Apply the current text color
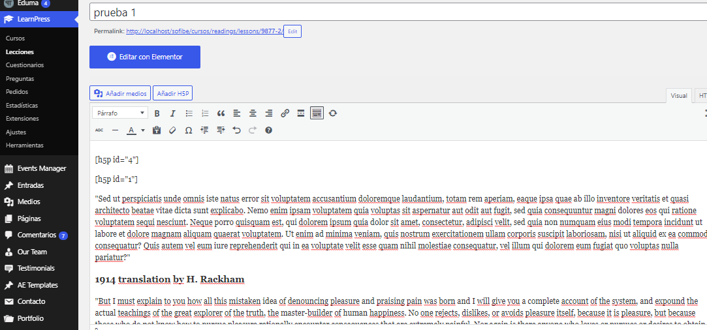This screenshot has width=707, height=330. (131, 130)
